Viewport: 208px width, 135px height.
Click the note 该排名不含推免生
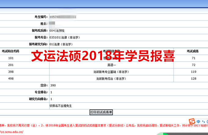coord(61,106)
